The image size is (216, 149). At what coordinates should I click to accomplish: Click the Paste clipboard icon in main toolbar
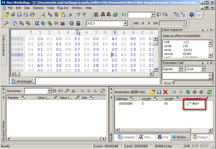pos(63,15)
